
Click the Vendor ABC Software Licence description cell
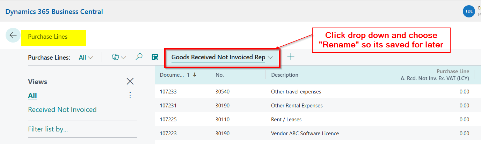[305, 133]
